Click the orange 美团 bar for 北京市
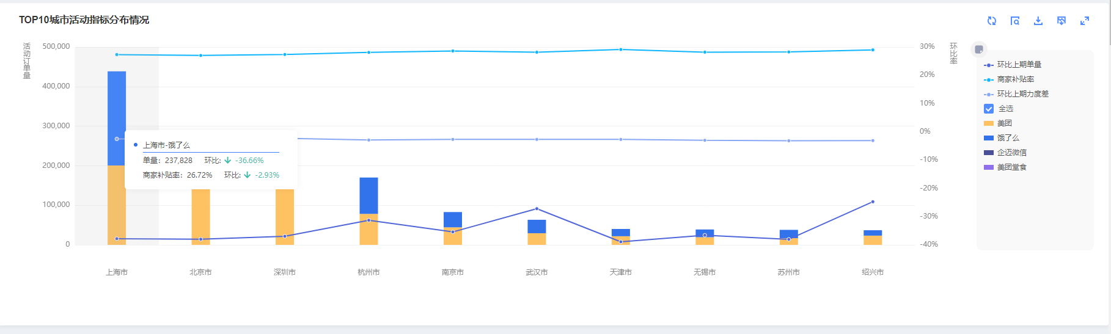Image resolution: width=1111 pixels, height=334 pixels. click(200, 217)
